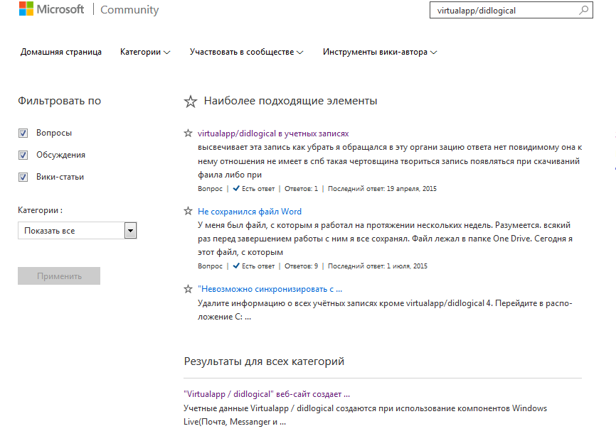The height and width of the screenshot is (436, 616).
Task: Open the Категории filter dropdown showing "Показать все"
Action: [77, 231]
